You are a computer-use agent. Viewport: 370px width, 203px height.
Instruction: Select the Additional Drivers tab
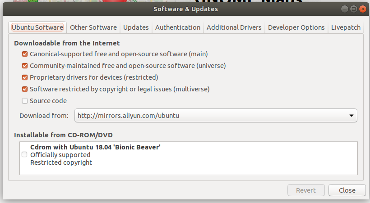pos(234,27)
